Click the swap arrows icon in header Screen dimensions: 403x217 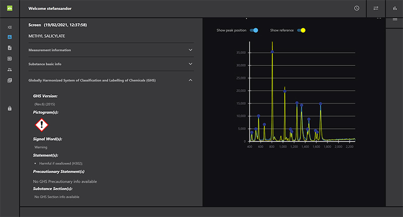pyautogui.click(x=375, y=9)
